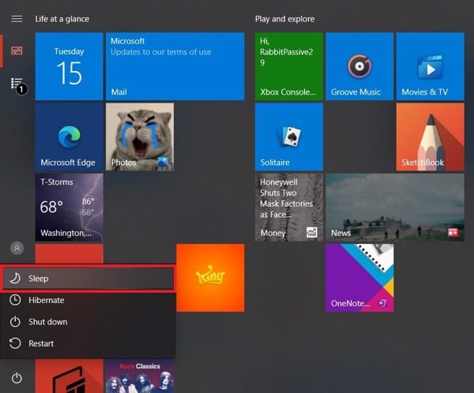Image resolution: width=474 pixels, height=393 pixels.
Task: Click the Power icon in sidebar
Action: point(17,378)
